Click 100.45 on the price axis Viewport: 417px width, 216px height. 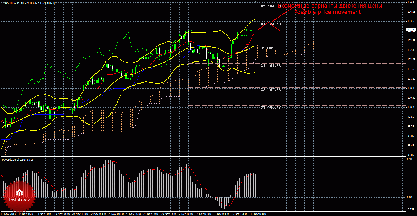411,98
